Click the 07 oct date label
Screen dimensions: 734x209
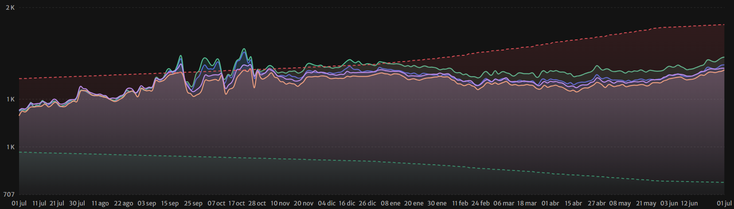coord(216,203)
